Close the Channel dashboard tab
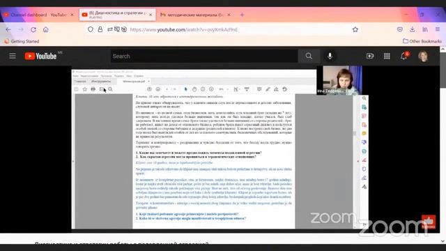 pos(72,15)
